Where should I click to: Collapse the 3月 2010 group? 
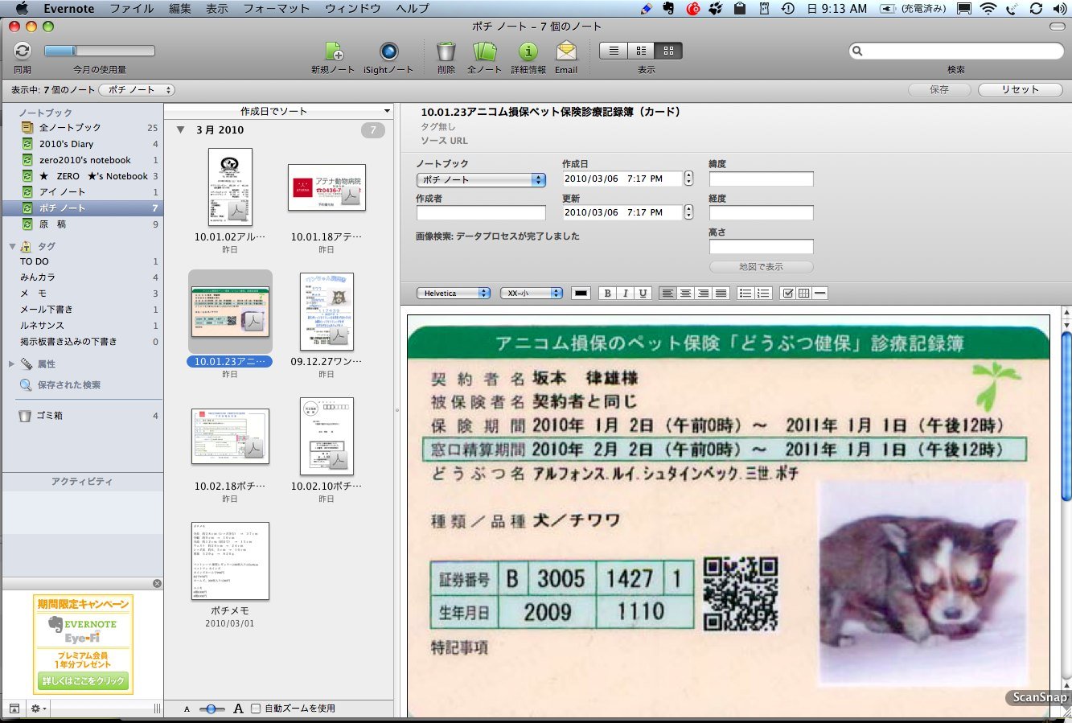point(181,129)
